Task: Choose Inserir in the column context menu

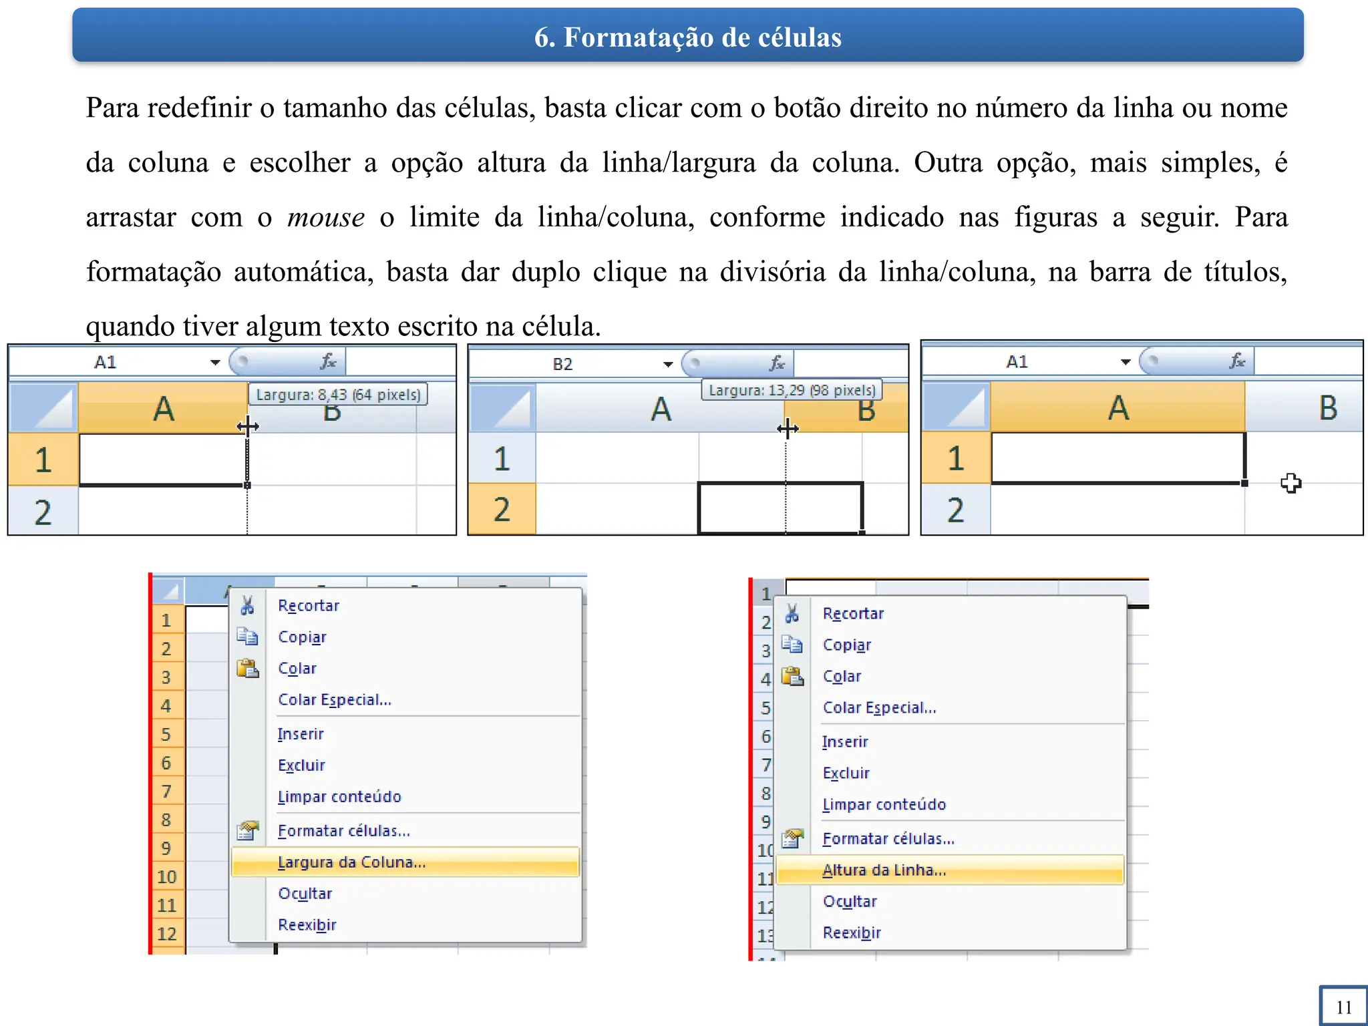Action: 301,733
